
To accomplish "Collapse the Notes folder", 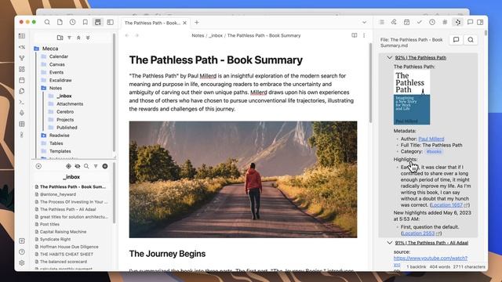I will click(56, 88).
